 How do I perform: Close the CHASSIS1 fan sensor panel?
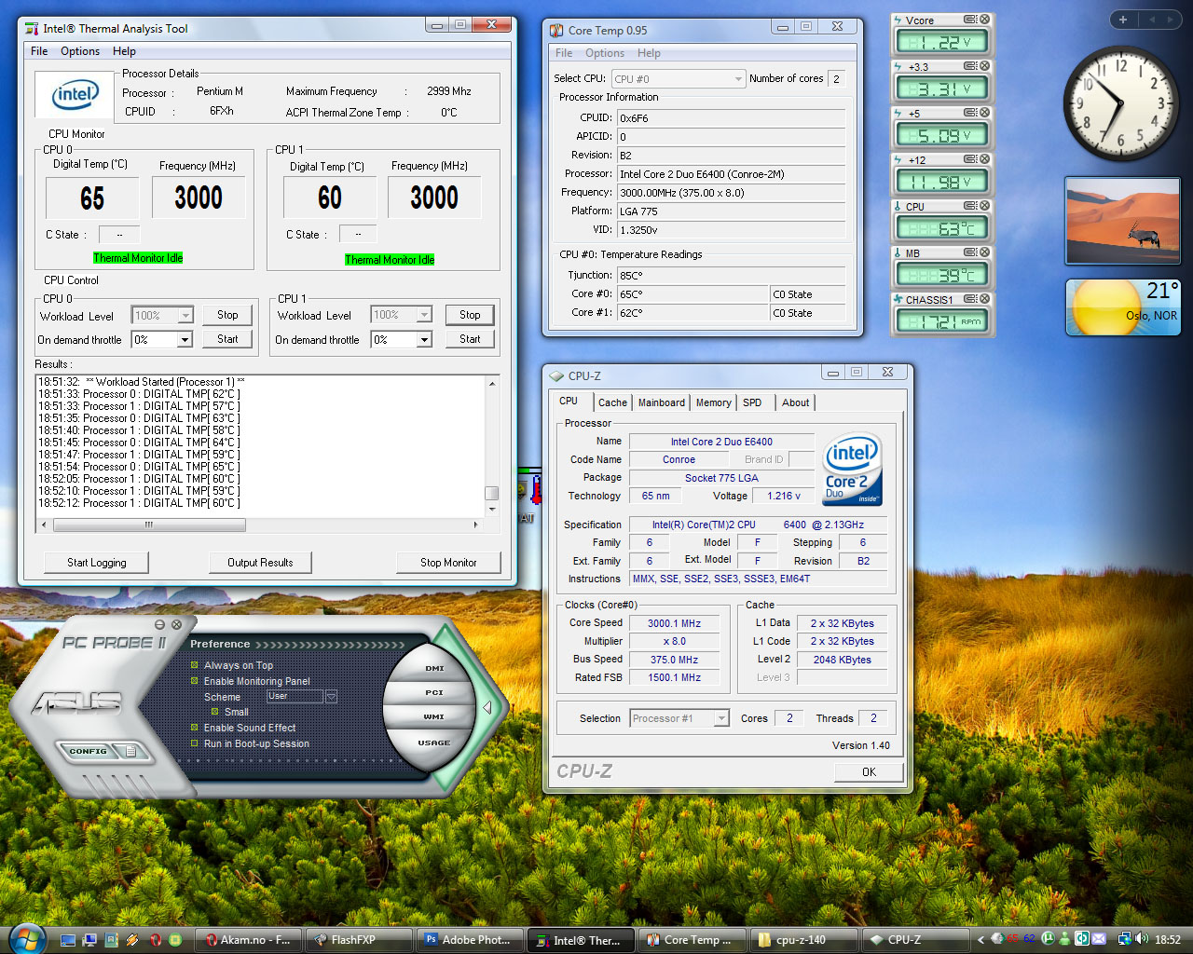click(x=984, y=299)
